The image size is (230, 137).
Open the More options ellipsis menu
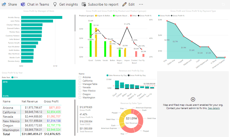(141, 4)
